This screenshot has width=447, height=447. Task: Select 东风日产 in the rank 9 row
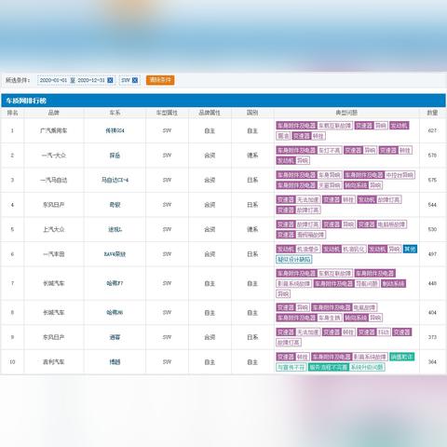click(54, 337)
